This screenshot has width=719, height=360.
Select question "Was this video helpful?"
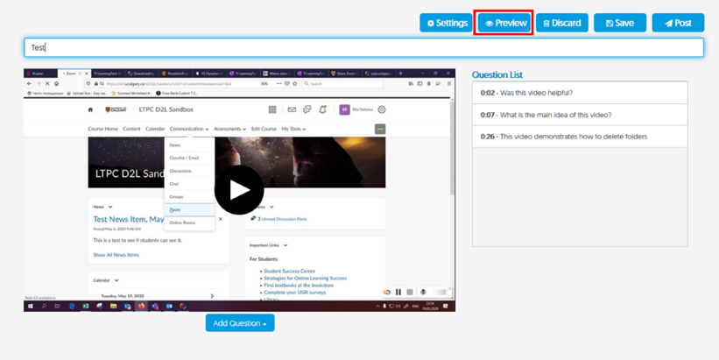coord(580,93)
